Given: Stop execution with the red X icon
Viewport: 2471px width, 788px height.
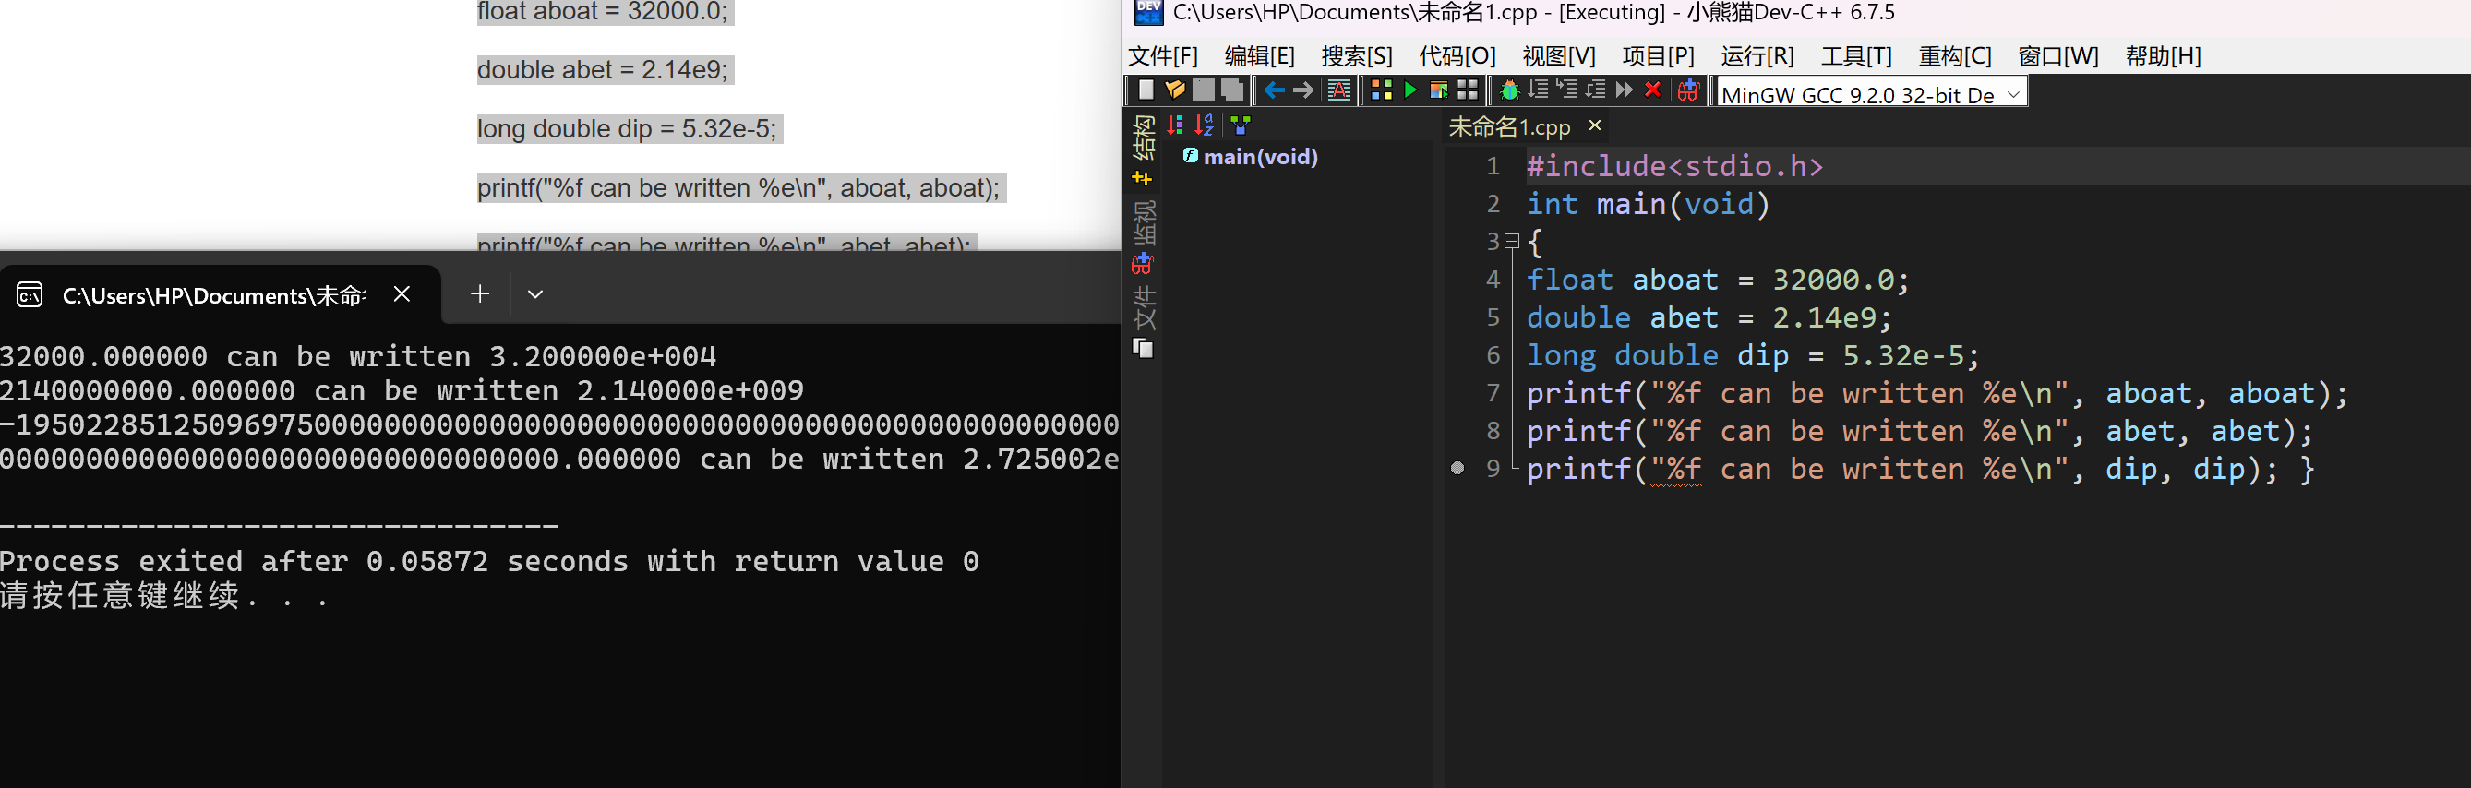Looking at the screenshot, I should pos(1653,90).
